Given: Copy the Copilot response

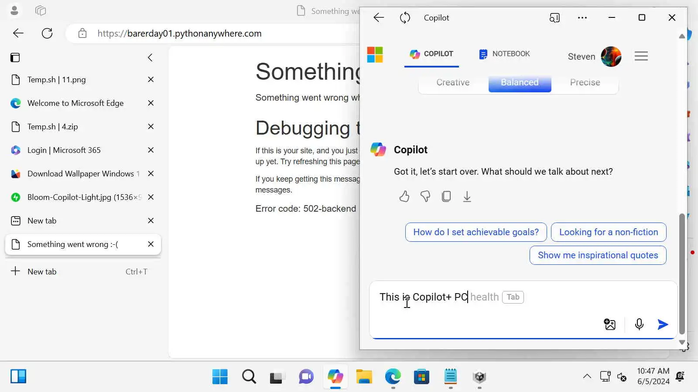Looking at the screenshot, I should (x=446, y=196).
